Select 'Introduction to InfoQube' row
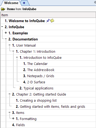Viewport: 96px width, 128px height. pos(48,57)
